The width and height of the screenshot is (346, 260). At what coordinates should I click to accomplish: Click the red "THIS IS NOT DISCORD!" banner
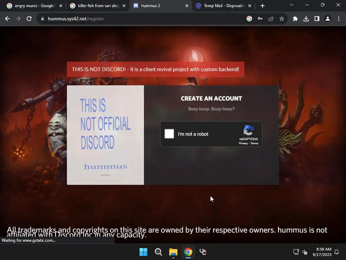point(155,69)
